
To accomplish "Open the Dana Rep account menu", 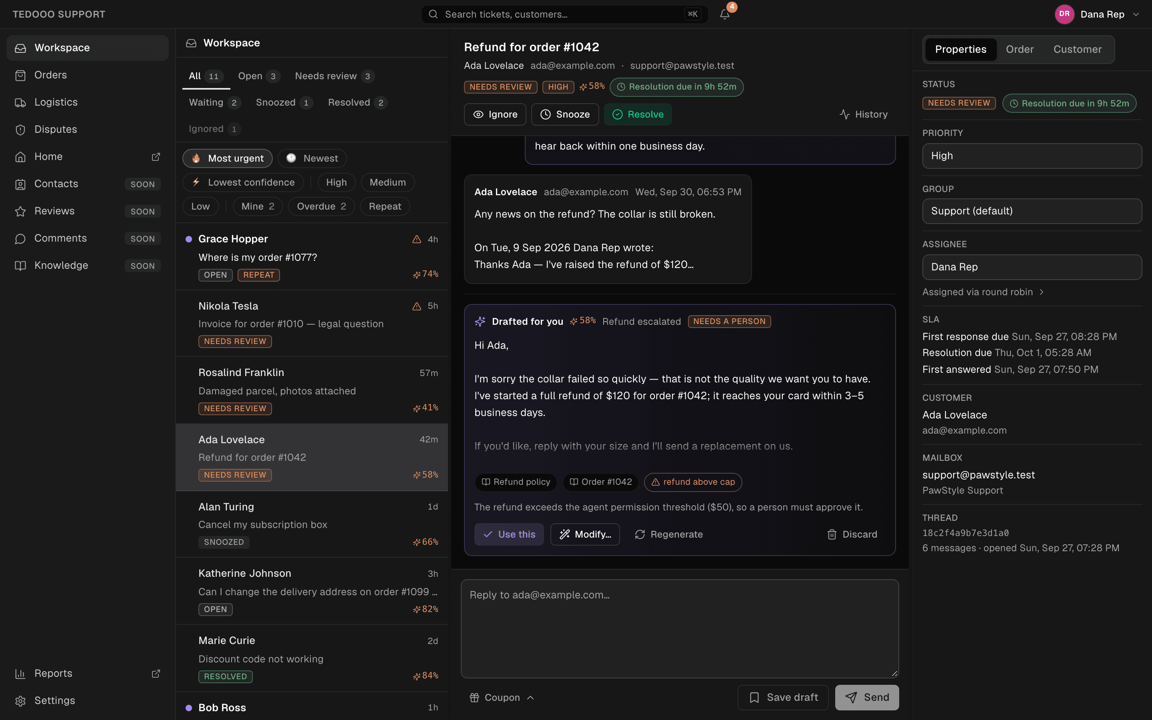I will (1097, 14).
